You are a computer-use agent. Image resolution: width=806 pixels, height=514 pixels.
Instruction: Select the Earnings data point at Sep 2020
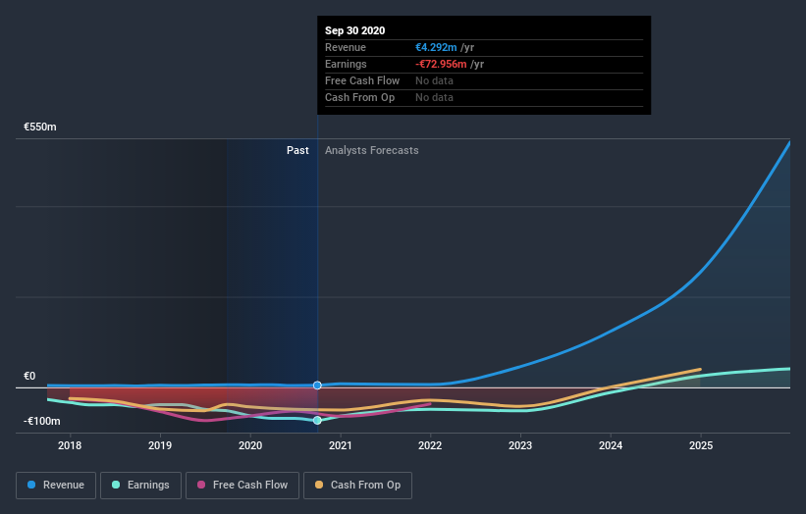coord(317,420)
